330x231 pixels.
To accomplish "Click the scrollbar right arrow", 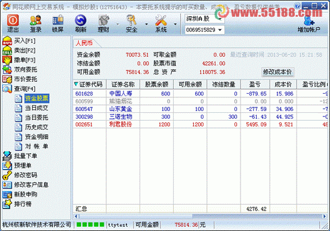I will (x=325, y=216).
